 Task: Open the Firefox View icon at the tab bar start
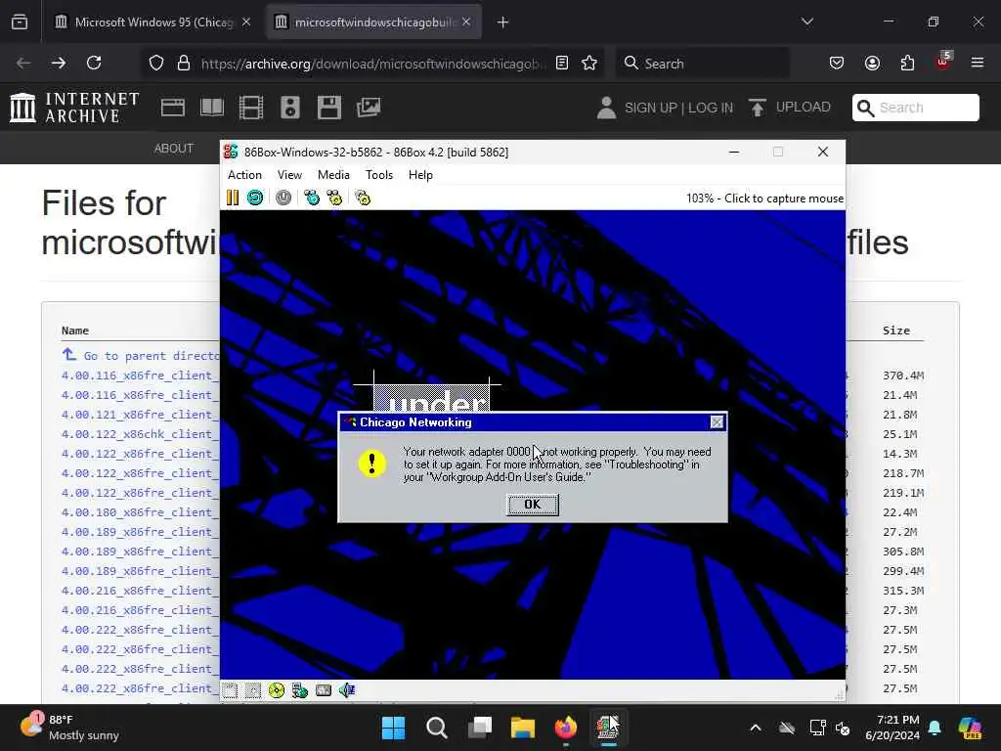click(20, 22)
